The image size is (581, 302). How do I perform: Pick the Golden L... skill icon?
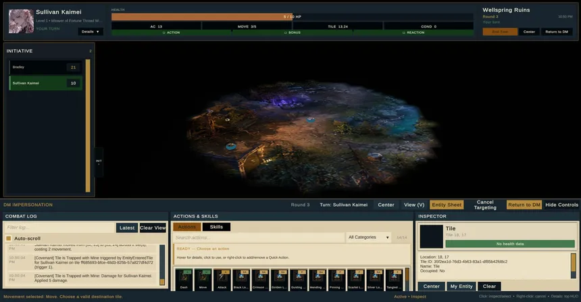280,280
